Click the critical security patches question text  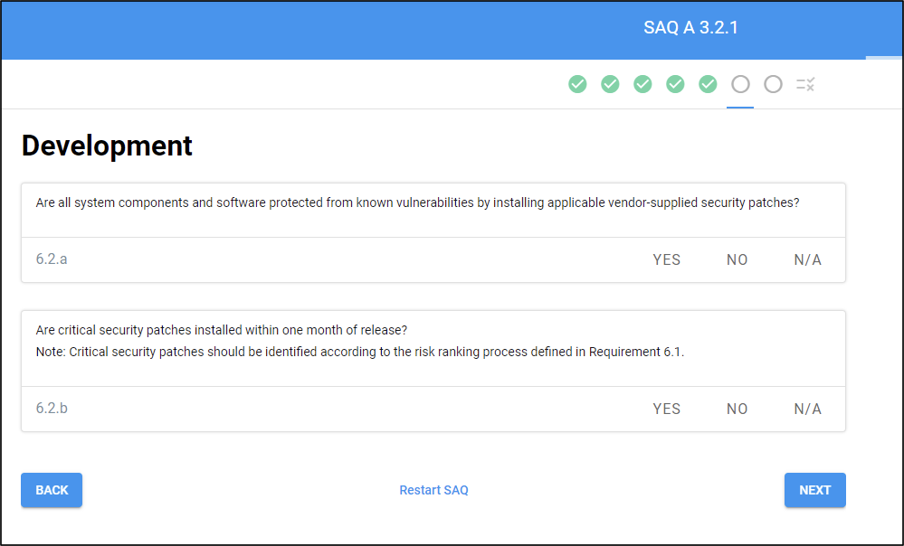point(227,330)
